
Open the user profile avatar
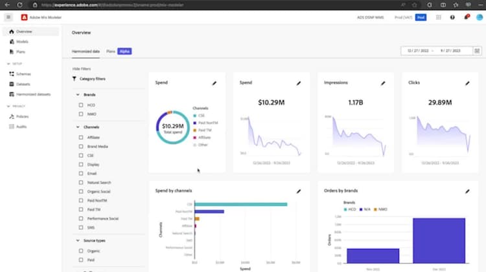point(479,17)
